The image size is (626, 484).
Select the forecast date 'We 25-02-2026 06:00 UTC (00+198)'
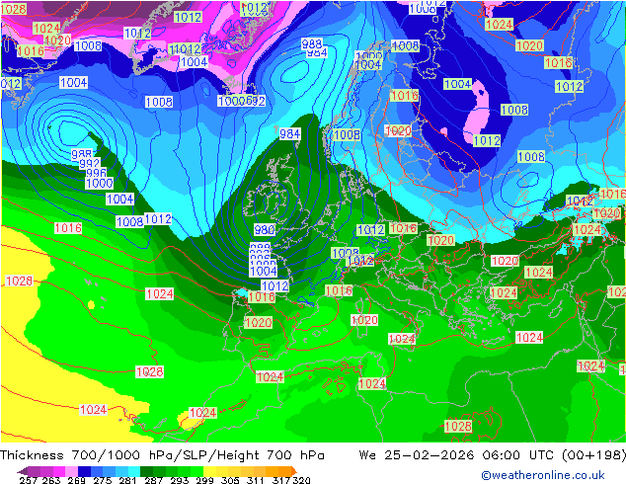click(x=492, y=455)
